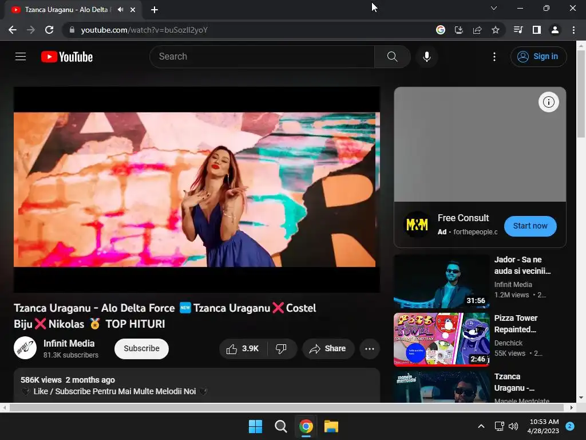The width and height of the screenshot is (586, 440).
Task: Open the Jador video title link
Action: pyautogui.click(x=522, y=265)
